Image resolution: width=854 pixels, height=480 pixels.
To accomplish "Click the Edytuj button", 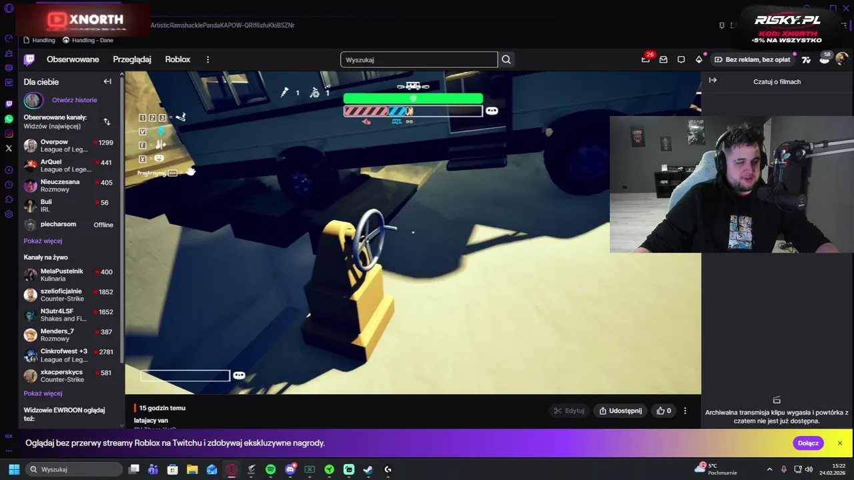I will [569, 411].
